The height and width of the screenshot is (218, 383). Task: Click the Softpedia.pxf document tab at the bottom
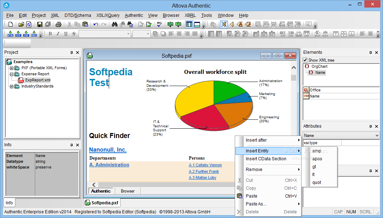tap(102, 203)
